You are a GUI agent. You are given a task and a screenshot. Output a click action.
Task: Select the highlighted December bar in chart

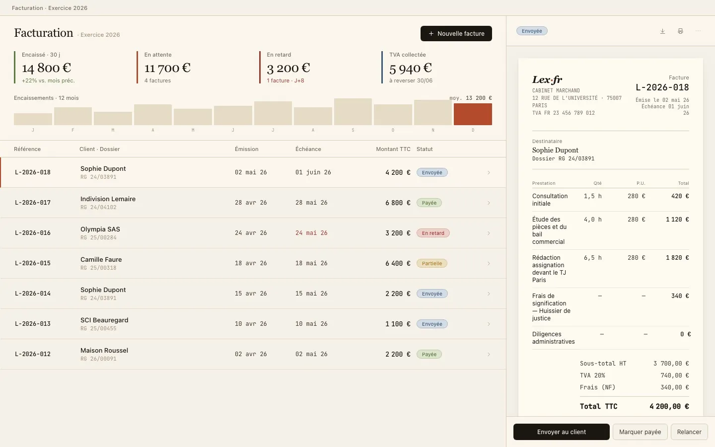pos(473,114)
